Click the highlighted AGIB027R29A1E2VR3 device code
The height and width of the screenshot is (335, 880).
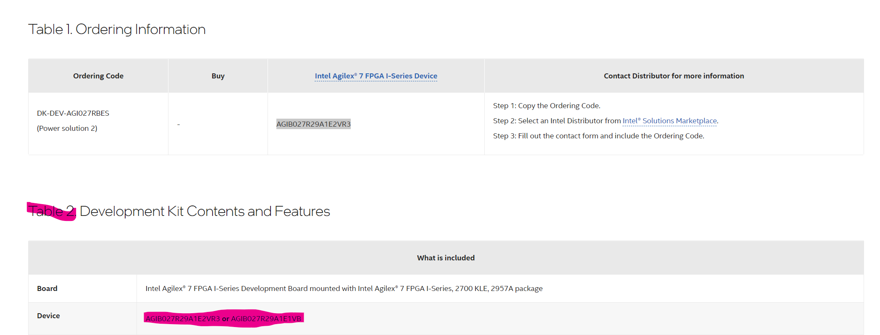pyautogui.click(x=313, y=124)
